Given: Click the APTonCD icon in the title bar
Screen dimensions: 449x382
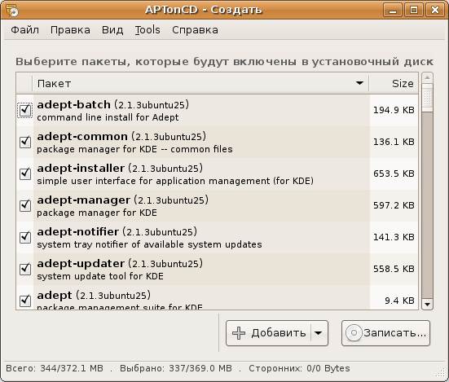Looking at the screenshot, I should [12, 10].
